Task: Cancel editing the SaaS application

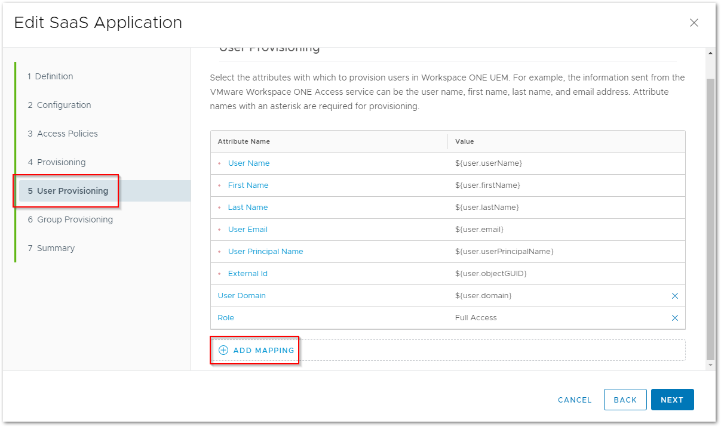Action: 575,400
